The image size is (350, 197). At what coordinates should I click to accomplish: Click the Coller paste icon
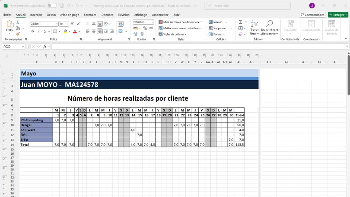click(x=9, y=24)
